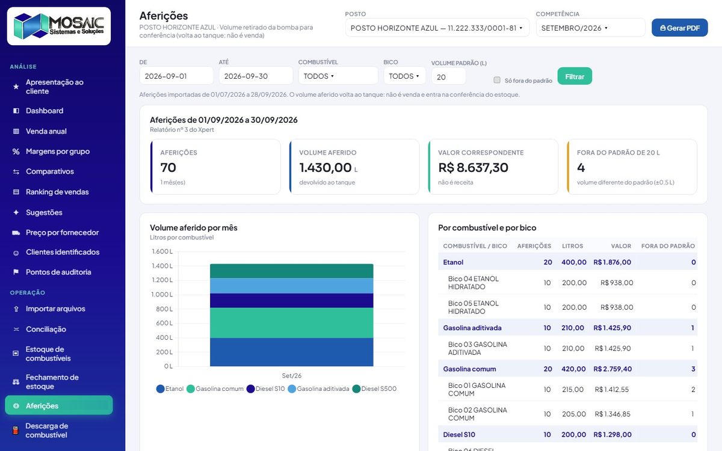This screenshot has width=722, height=451.
Task: Click the Fechamento de estoque icon
Action: pyautogui.click(x=16, y=382)
